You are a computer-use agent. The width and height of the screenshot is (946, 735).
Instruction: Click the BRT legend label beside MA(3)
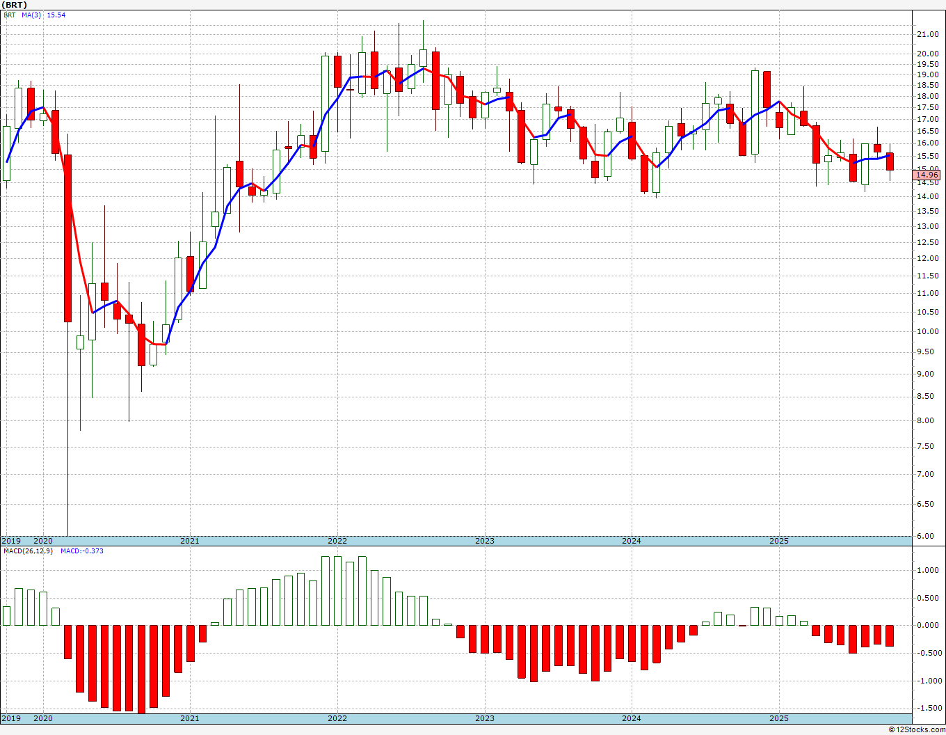click(9, 15)
